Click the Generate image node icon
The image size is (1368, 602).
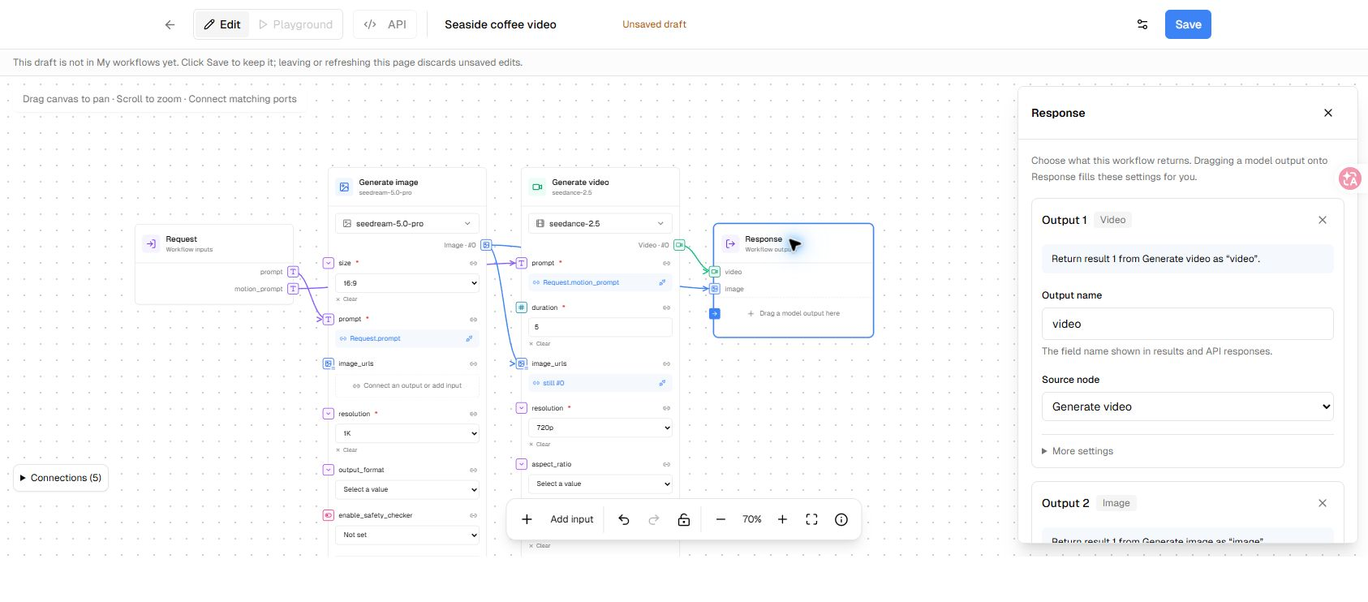pyautogui.click(x=345, y=187)
